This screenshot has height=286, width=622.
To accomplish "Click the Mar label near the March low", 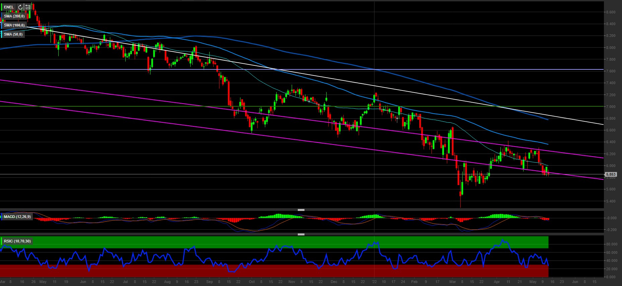I will coord(453,282).
